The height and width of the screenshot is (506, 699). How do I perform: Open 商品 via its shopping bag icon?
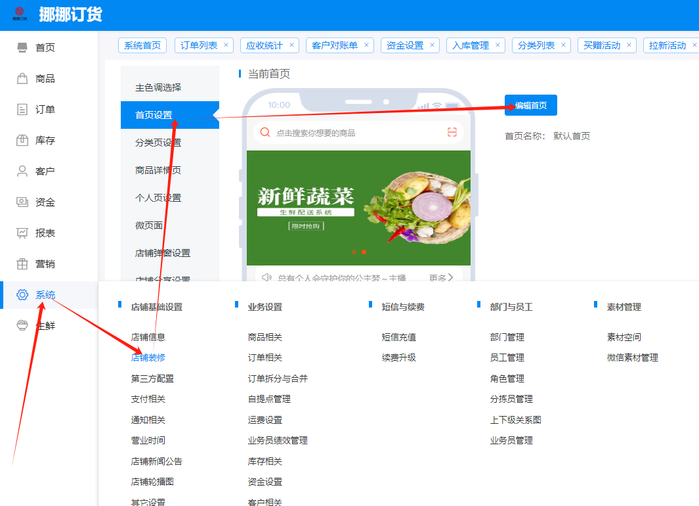point(22,79)
